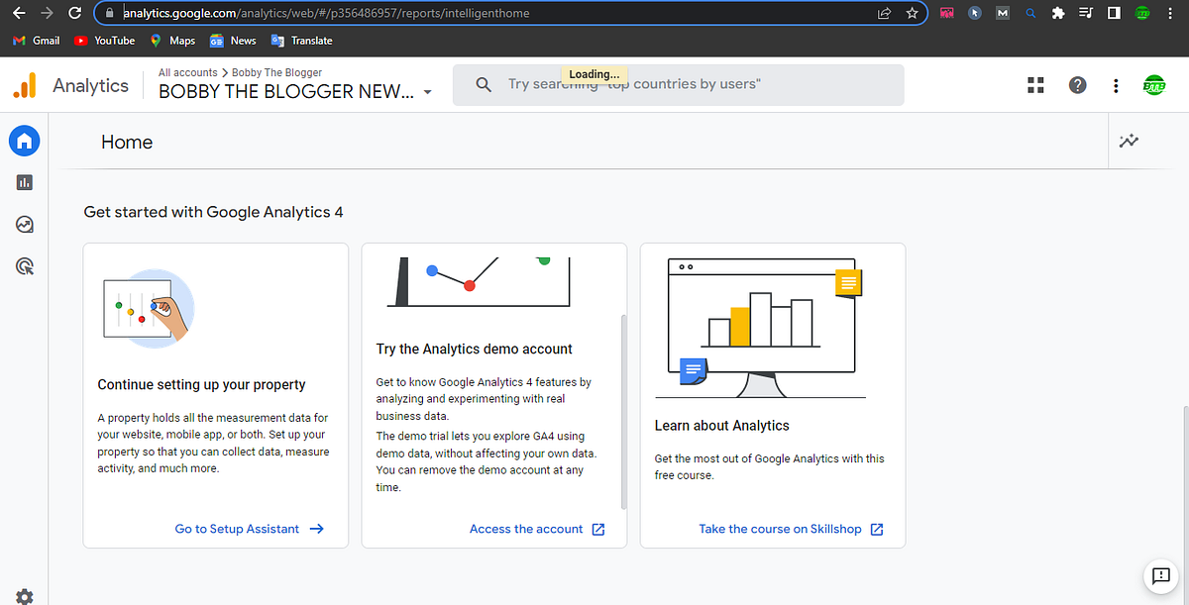1189x605 pixels.
Task: Click the BTB profile avatar
Action: tap(1153, 85)
